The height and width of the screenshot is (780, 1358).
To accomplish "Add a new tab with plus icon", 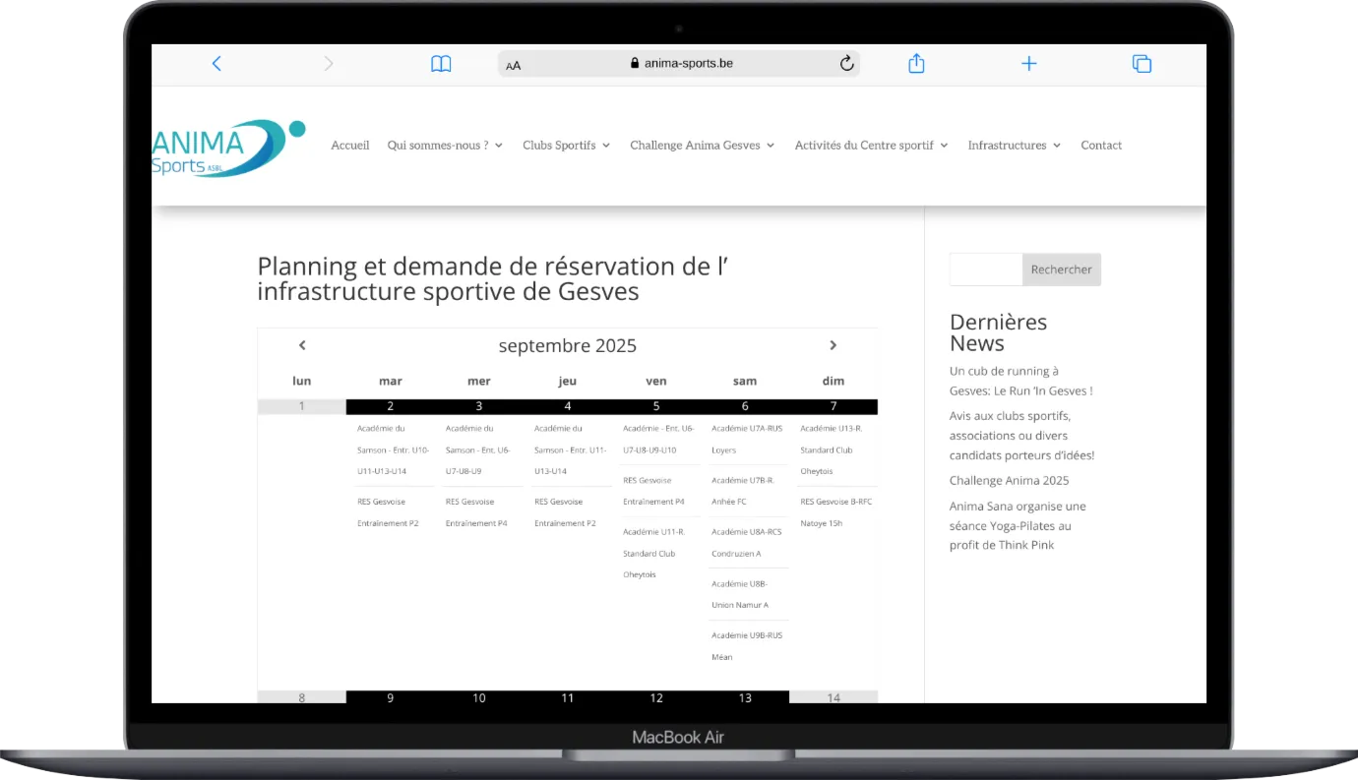I will (x=1029, y=64).
